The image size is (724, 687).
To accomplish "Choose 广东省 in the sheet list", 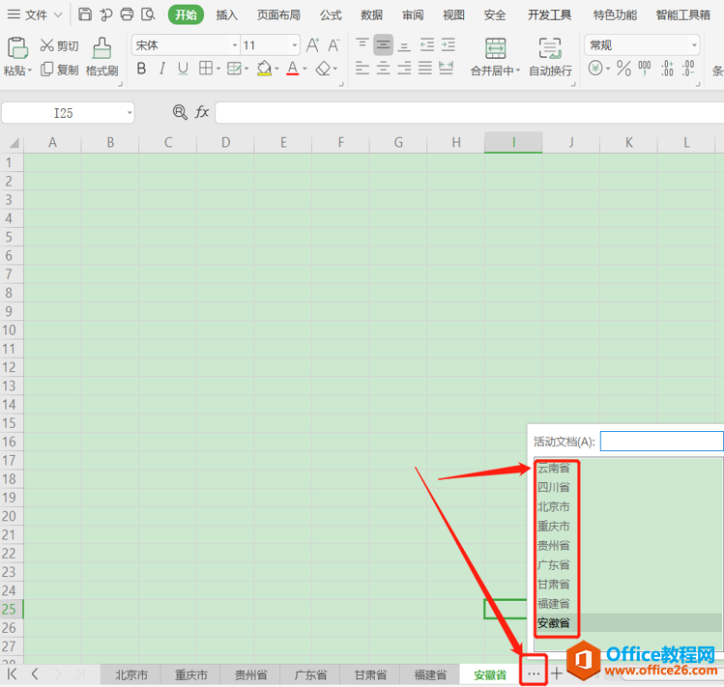I will pos(553,565).
